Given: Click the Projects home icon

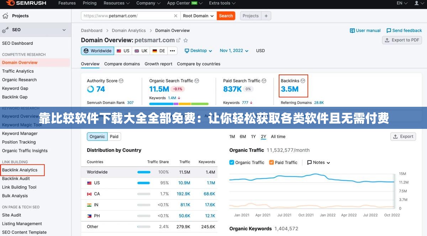Looking at the screenshot, I should (x=5, y=16).
